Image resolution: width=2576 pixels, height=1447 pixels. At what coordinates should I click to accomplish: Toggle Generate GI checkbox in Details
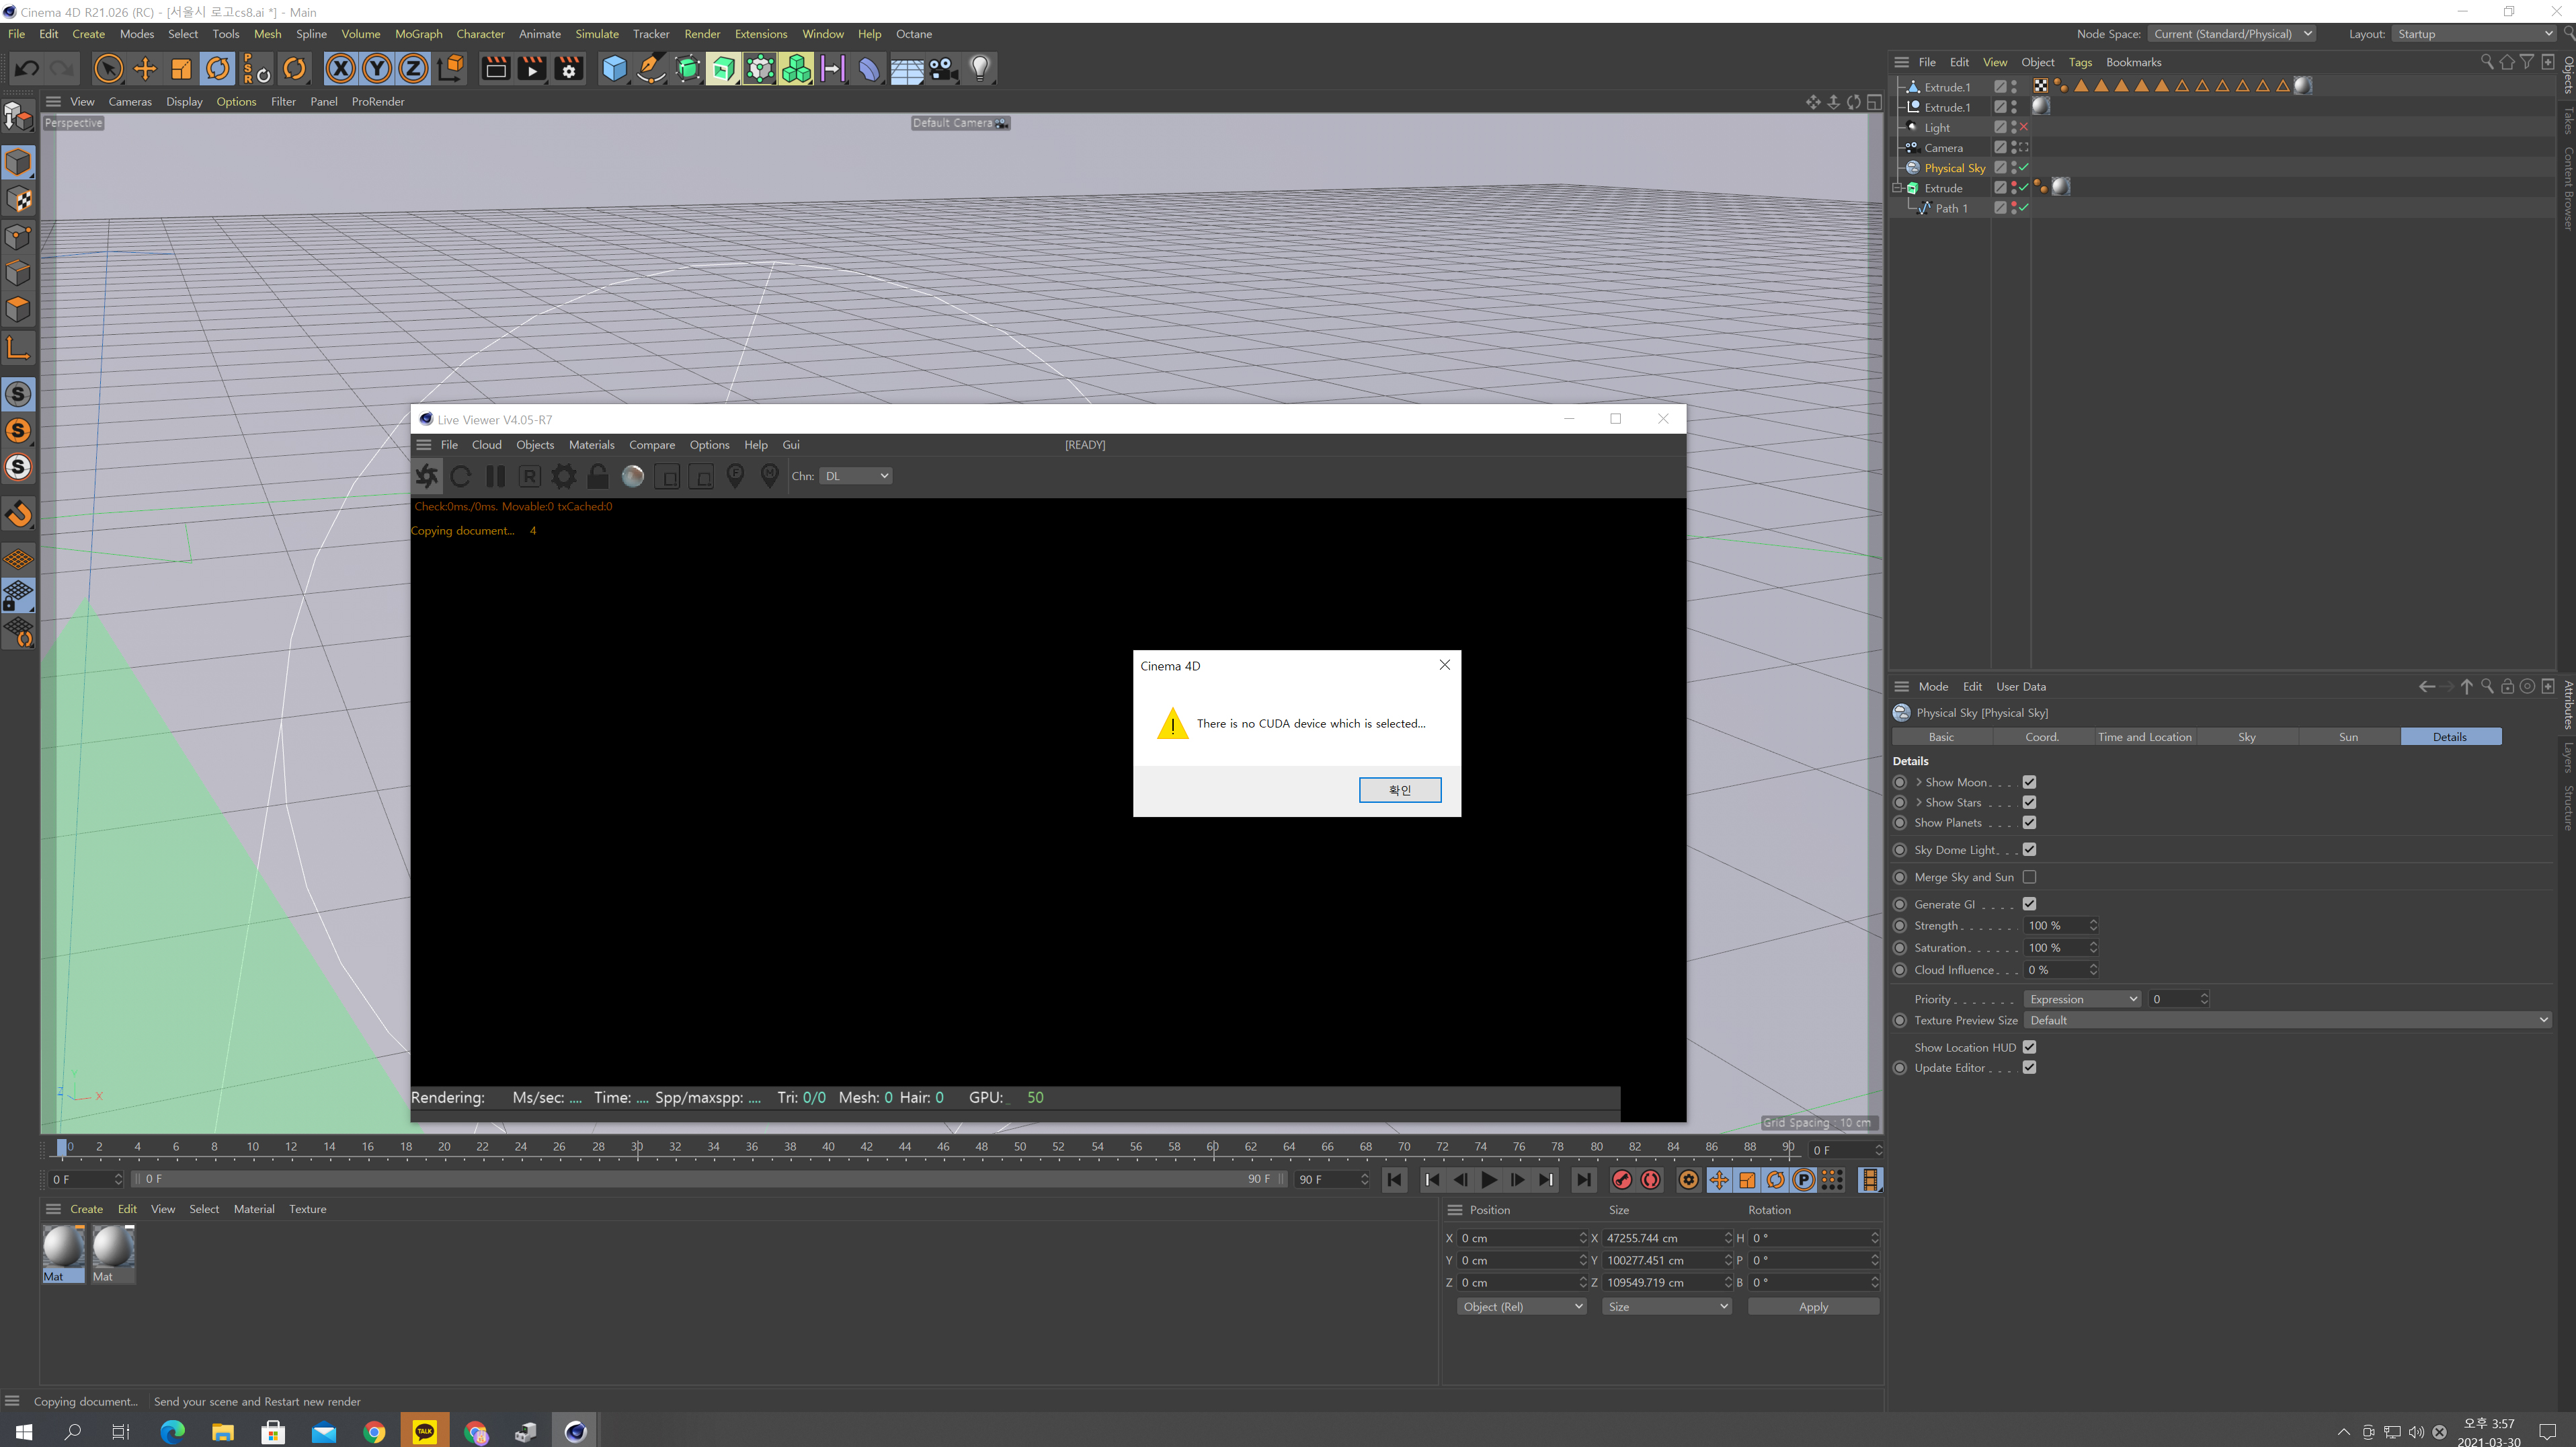(2027, 904)
